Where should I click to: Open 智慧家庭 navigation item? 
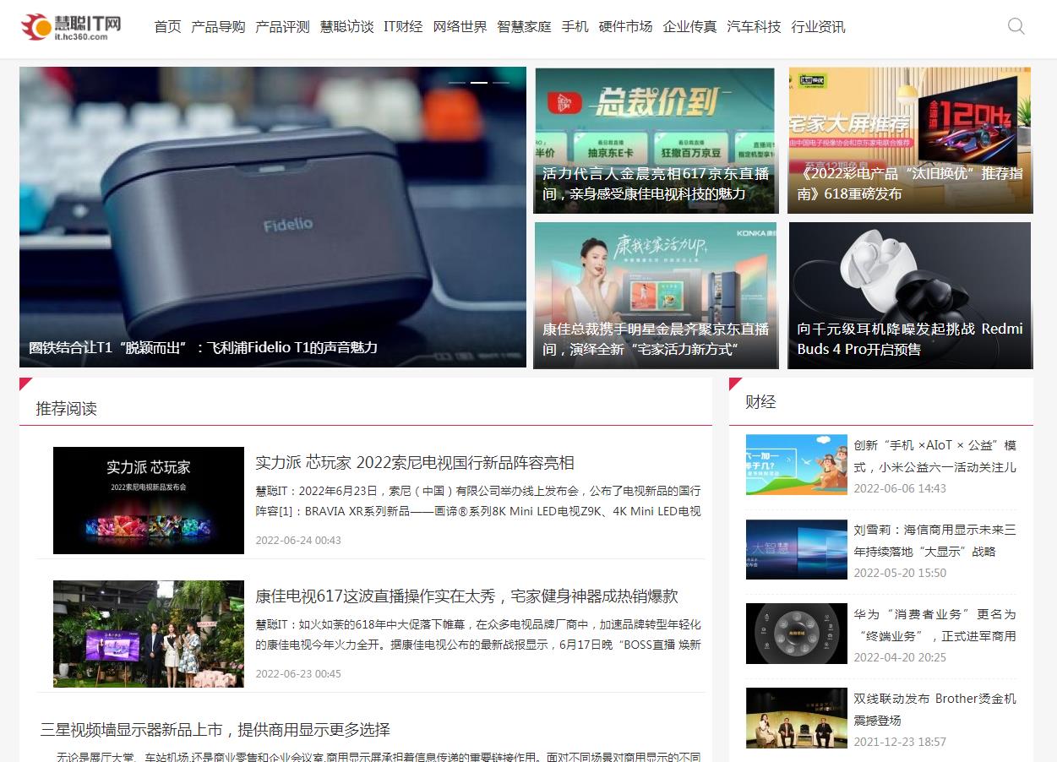tap(524, 27)
